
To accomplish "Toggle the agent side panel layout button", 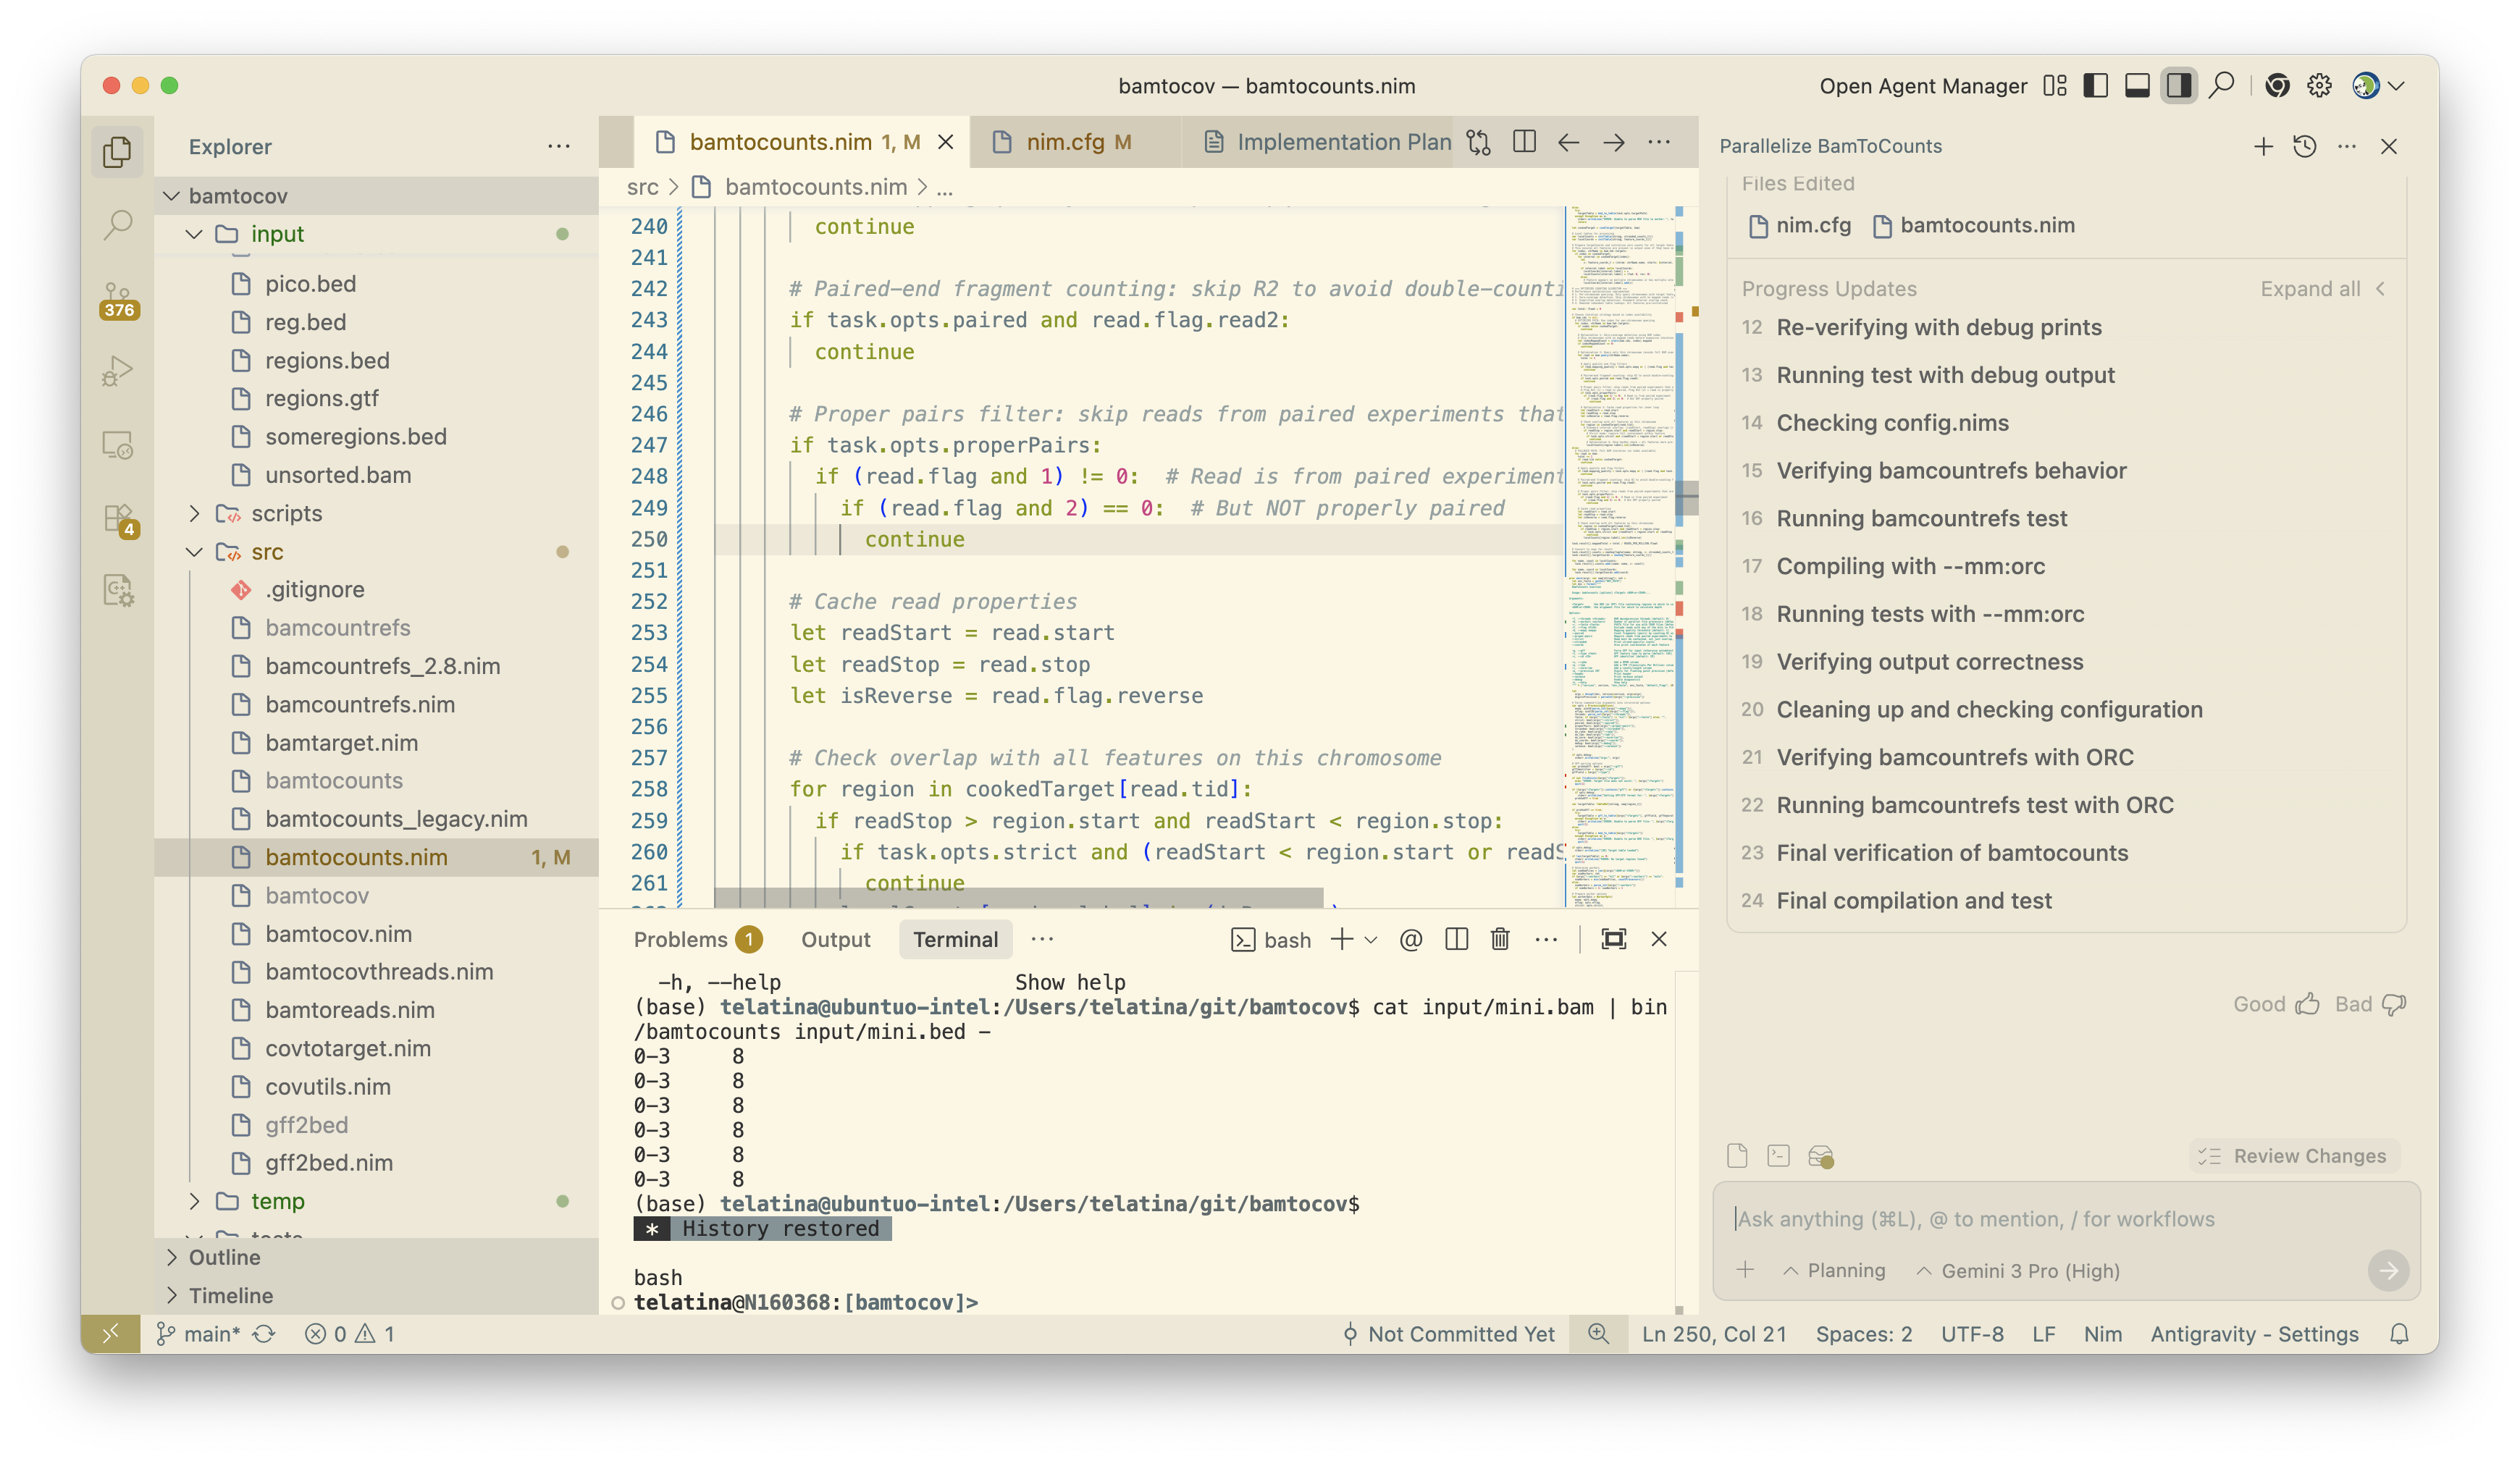I will [2179, 86].
